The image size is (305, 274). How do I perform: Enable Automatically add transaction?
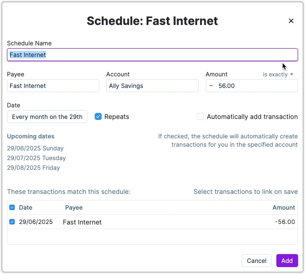click(200, 117)
